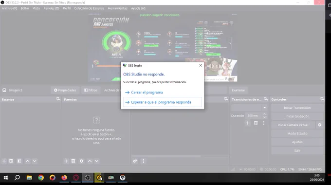The width and height of the screenshot is (331, 185).
Task: Click the Duración 300 ms field
Action: pyautogui.click(x=253, y=116)
